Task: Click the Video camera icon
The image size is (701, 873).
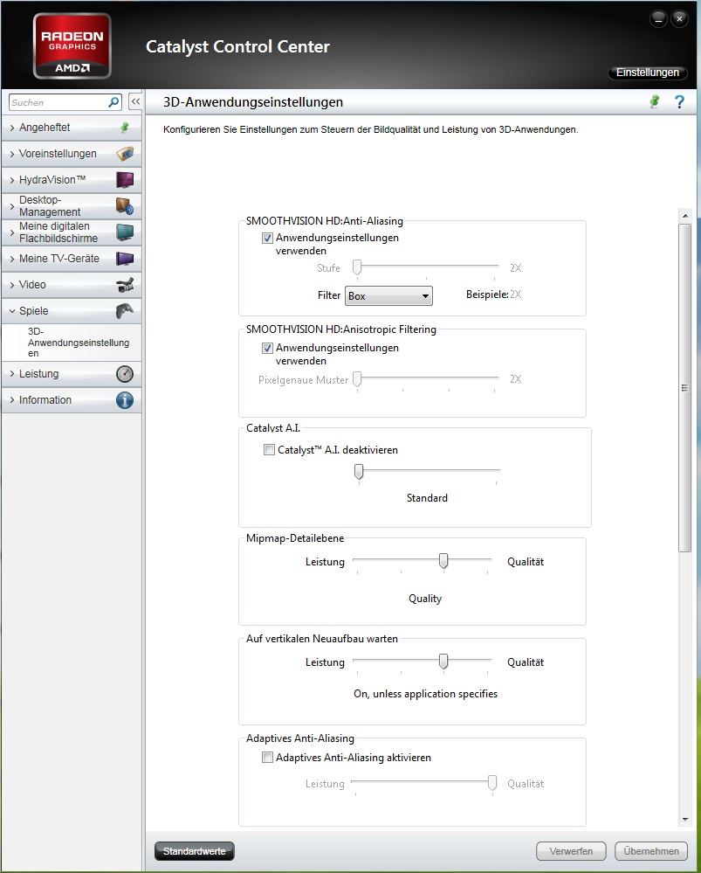Action: coord(125,285)
